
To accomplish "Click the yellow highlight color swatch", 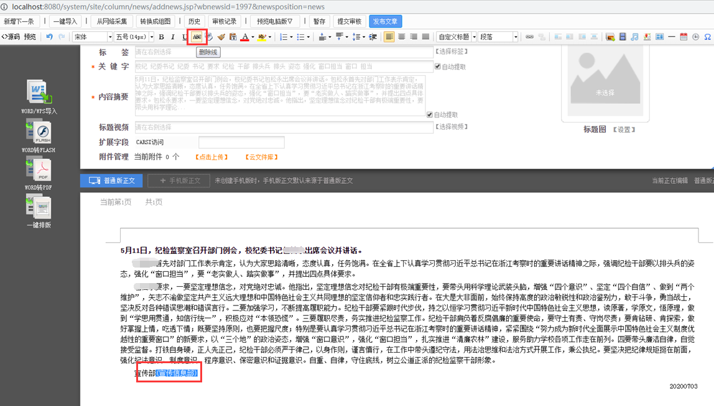I will click(x=262, y=37).
